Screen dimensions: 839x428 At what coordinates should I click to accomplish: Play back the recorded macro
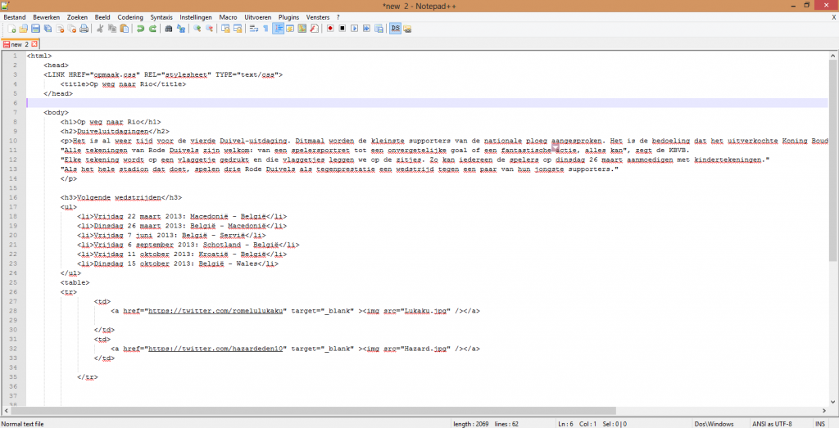pyautogui.click(x=354, y=29)
